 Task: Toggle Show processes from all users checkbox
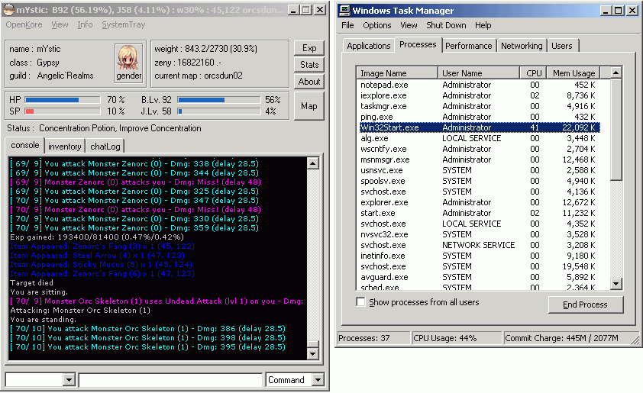click(x=360, y=302)
